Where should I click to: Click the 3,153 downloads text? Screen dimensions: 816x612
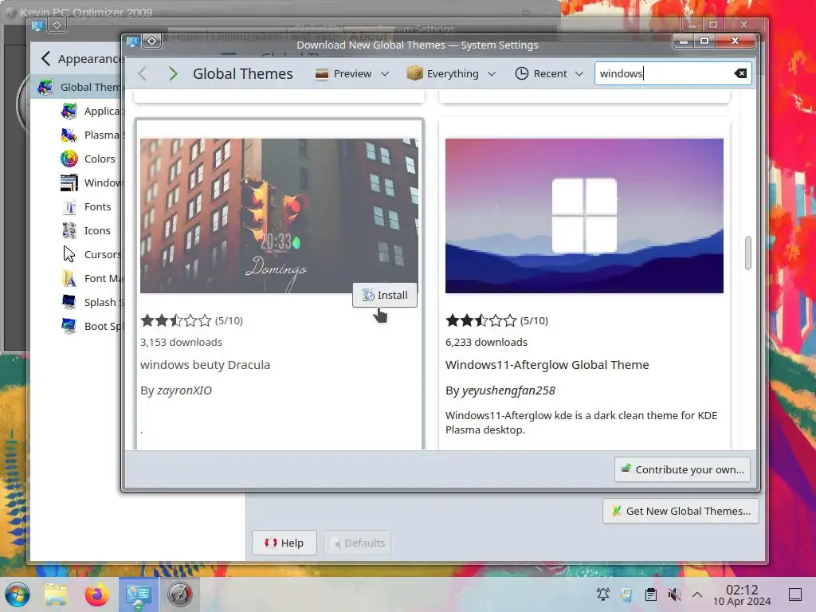tap(181, 342)
